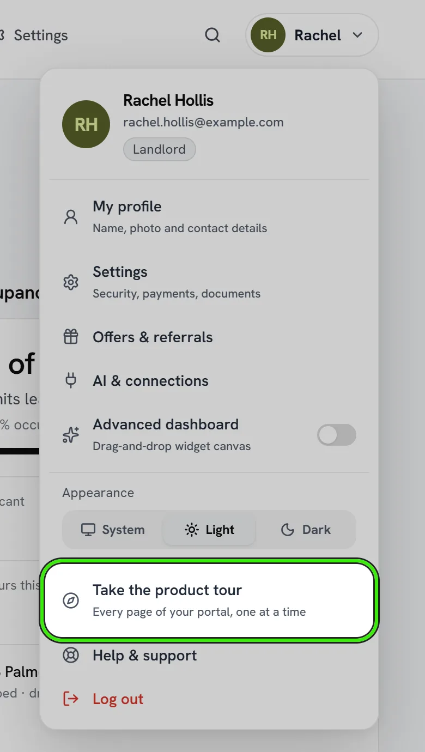Screen dimensions: 425x752
Task: Select Dark appearance mode
Action: tap(306, 530)
